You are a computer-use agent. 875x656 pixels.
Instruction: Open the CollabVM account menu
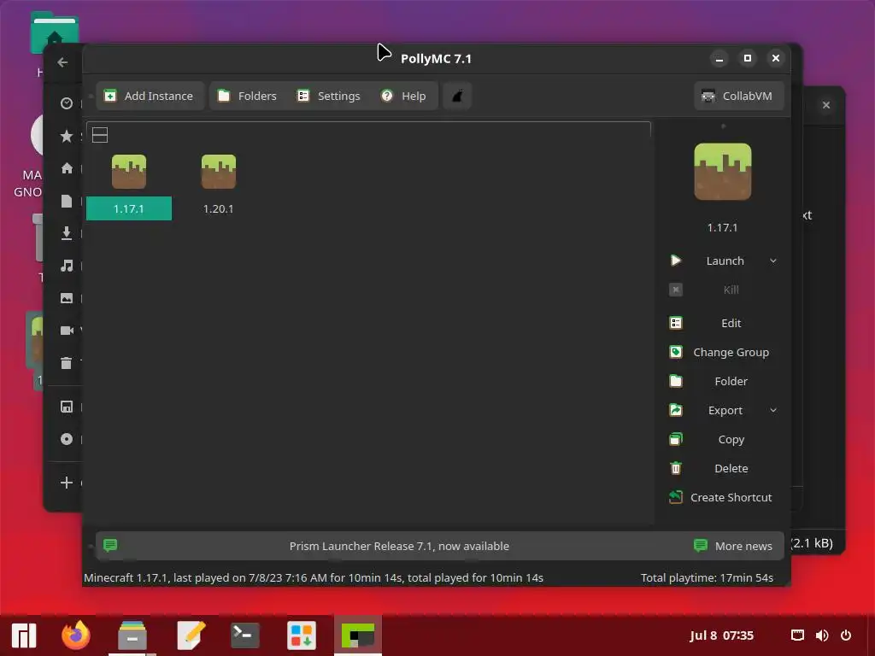[x=738, y=96]
